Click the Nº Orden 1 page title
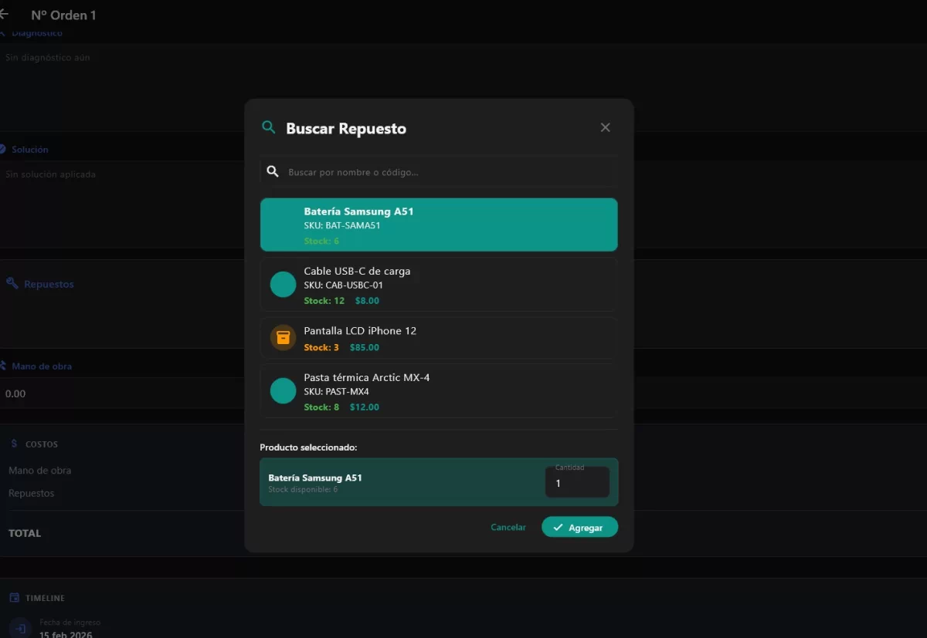 click(64, 15)
